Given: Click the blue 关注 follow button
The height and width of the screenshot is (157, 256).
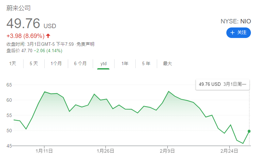Looking at the screenshot, I should (x=238, y=33).
